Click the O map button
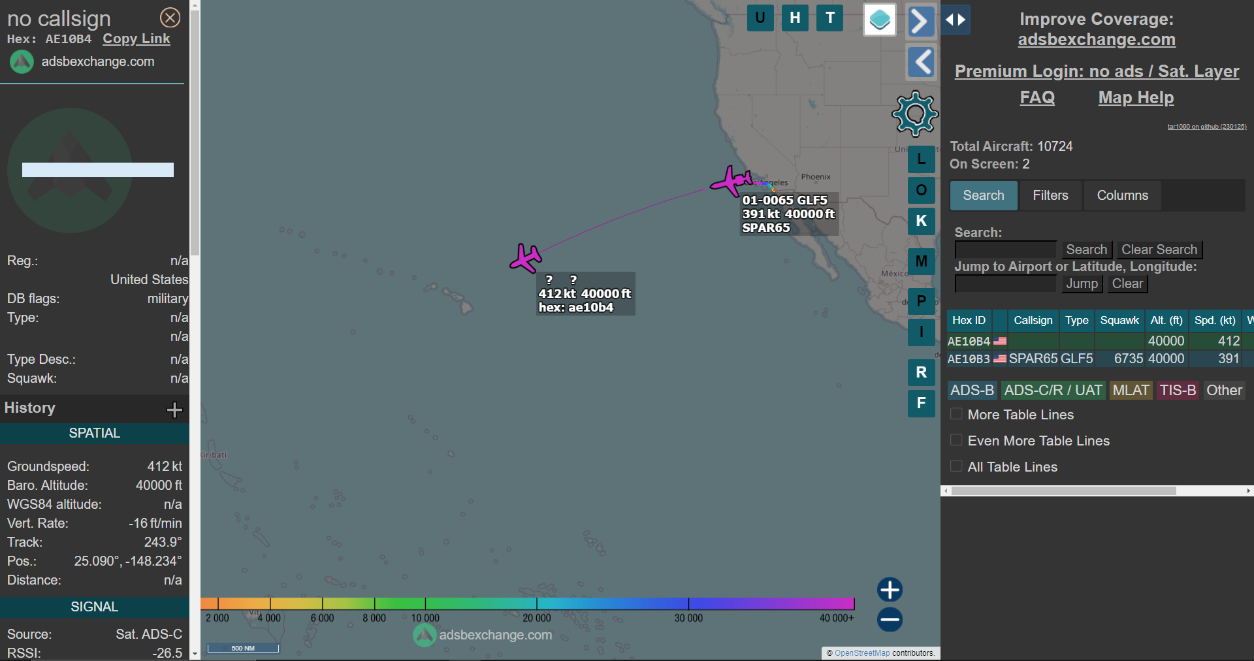The image size is (1254, 661). (922, 190)
